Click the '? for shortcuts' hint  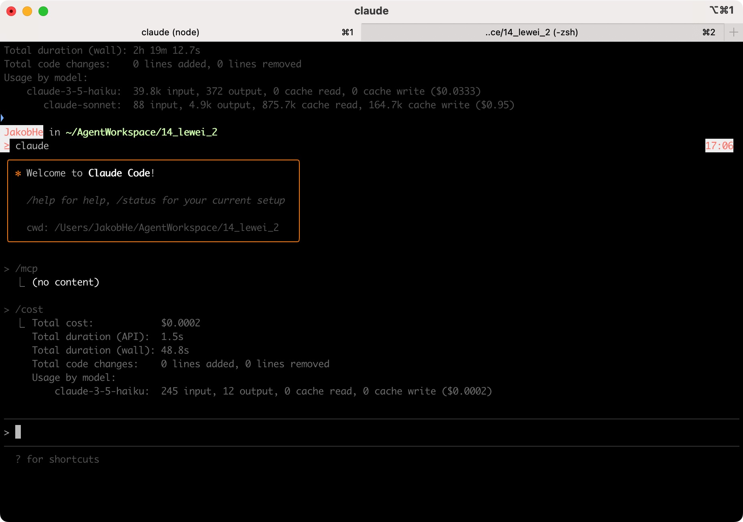pyautogui.click(x=57, y=459)
